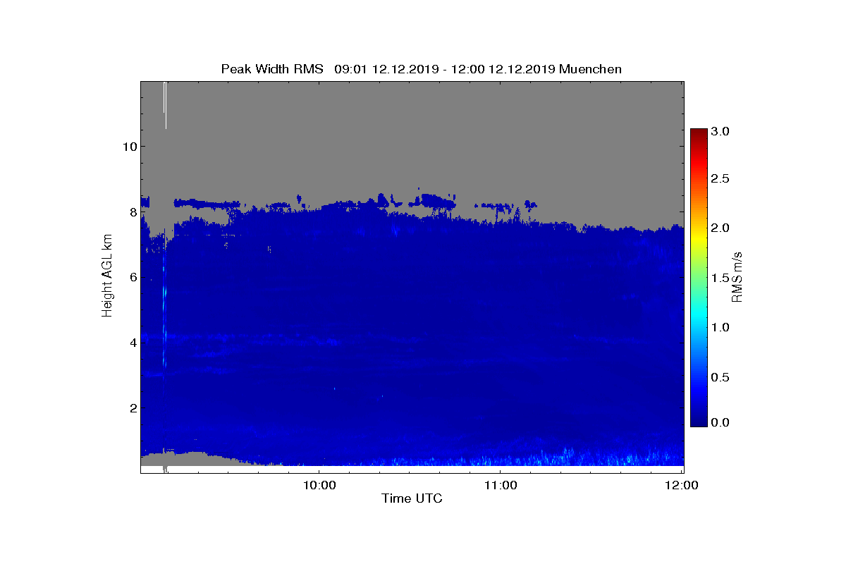Click the height tick label '10'
The height and width of the screenshot is (564, 846).
click(128, 146)
